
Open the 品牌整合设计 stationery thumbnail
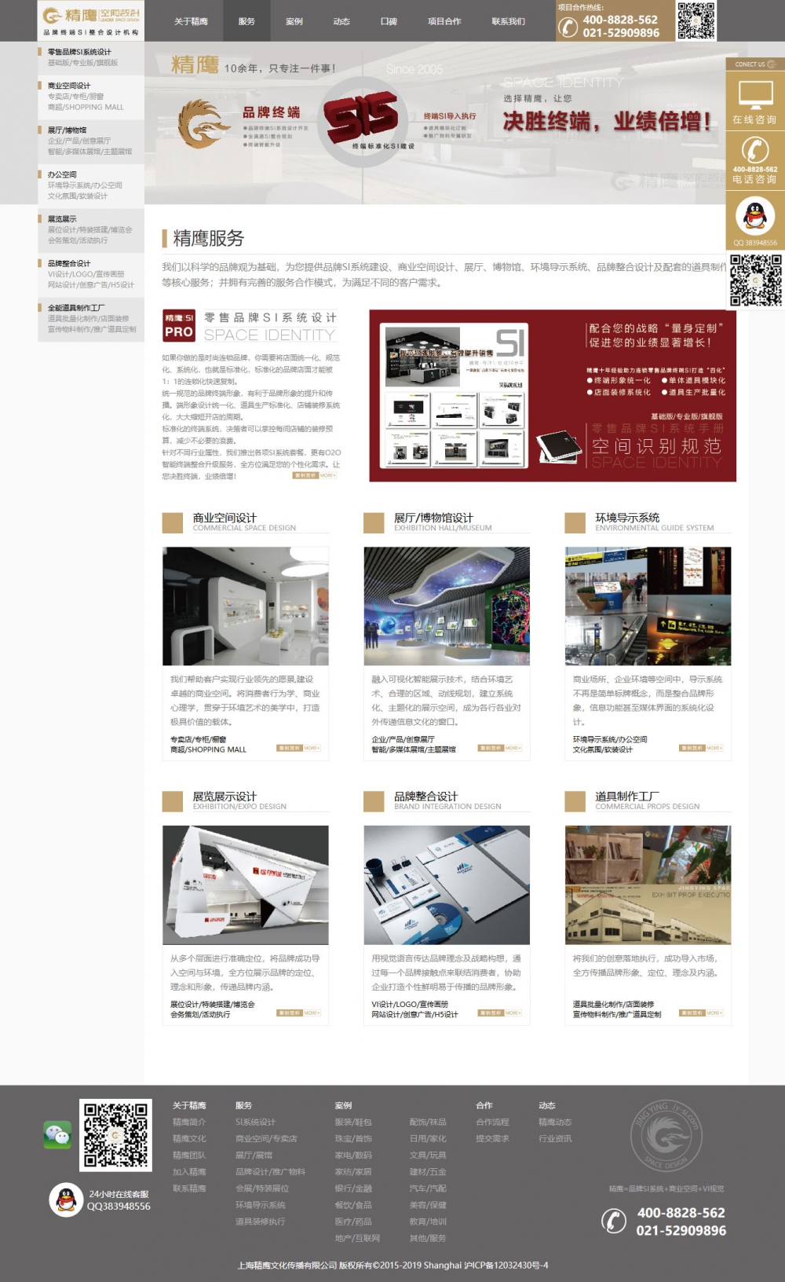(447, 885)
